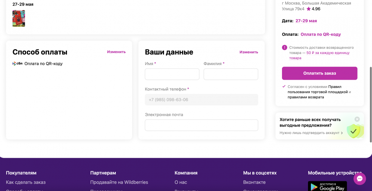Click Изменить in Способ оплаты card

pyautogui.click(x=116, y=52)
